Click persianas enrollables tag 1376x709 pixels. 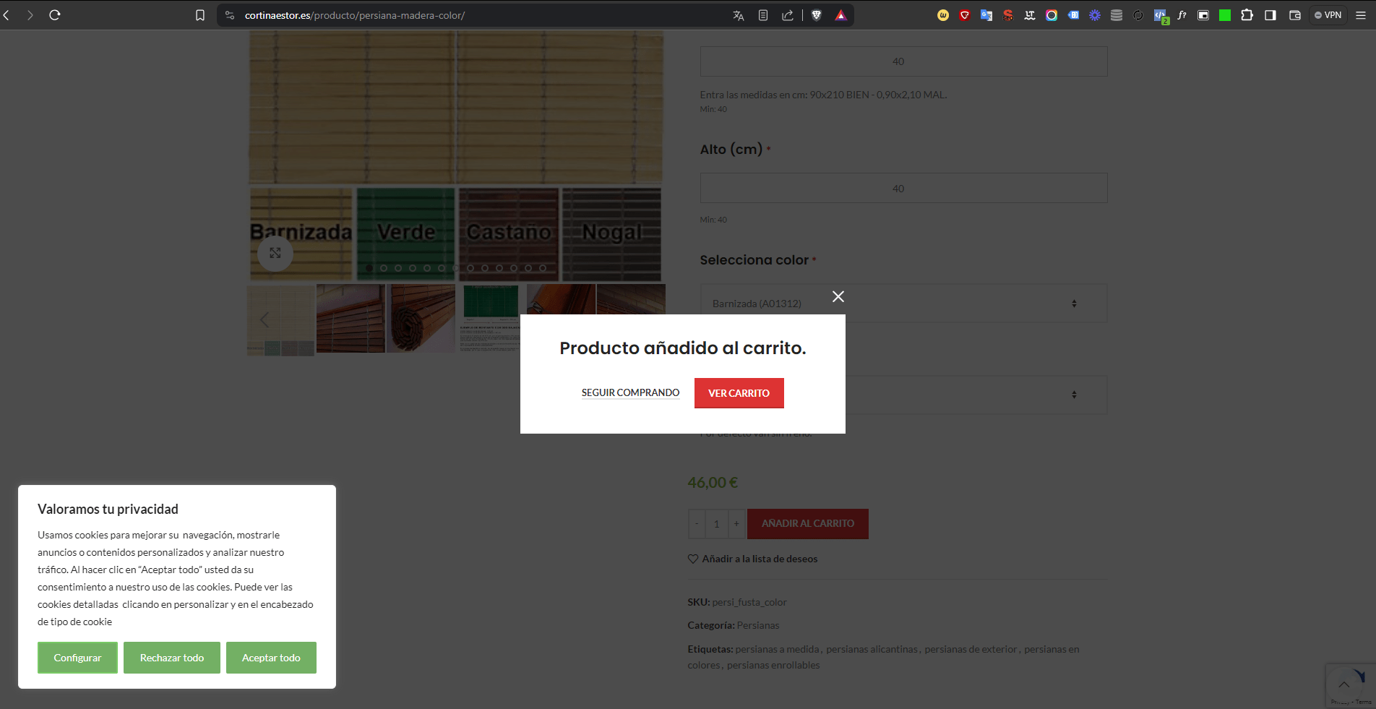(773, 665)
